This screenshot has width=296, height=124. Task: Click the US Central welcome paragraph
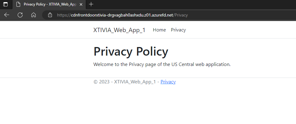coord(162,64)
